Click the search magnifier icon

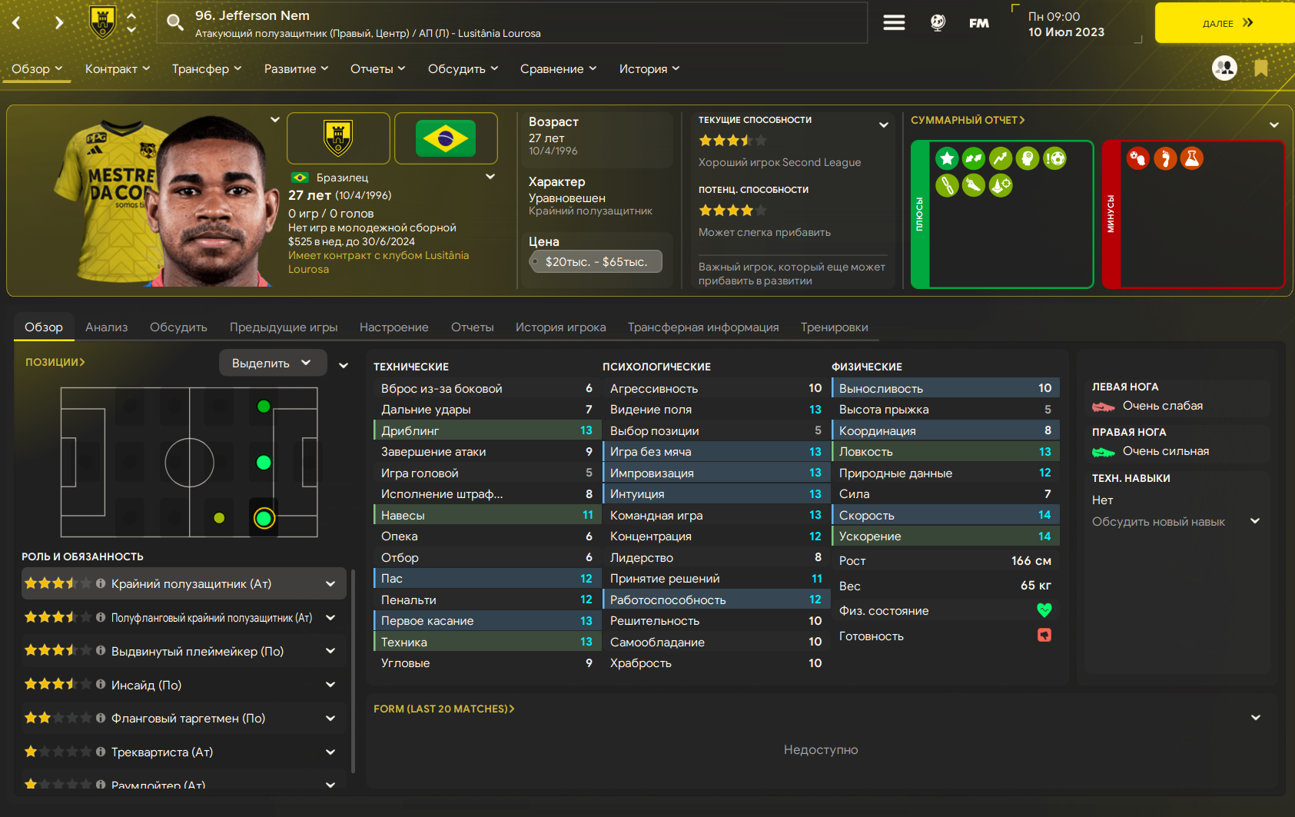click(175, 22)
